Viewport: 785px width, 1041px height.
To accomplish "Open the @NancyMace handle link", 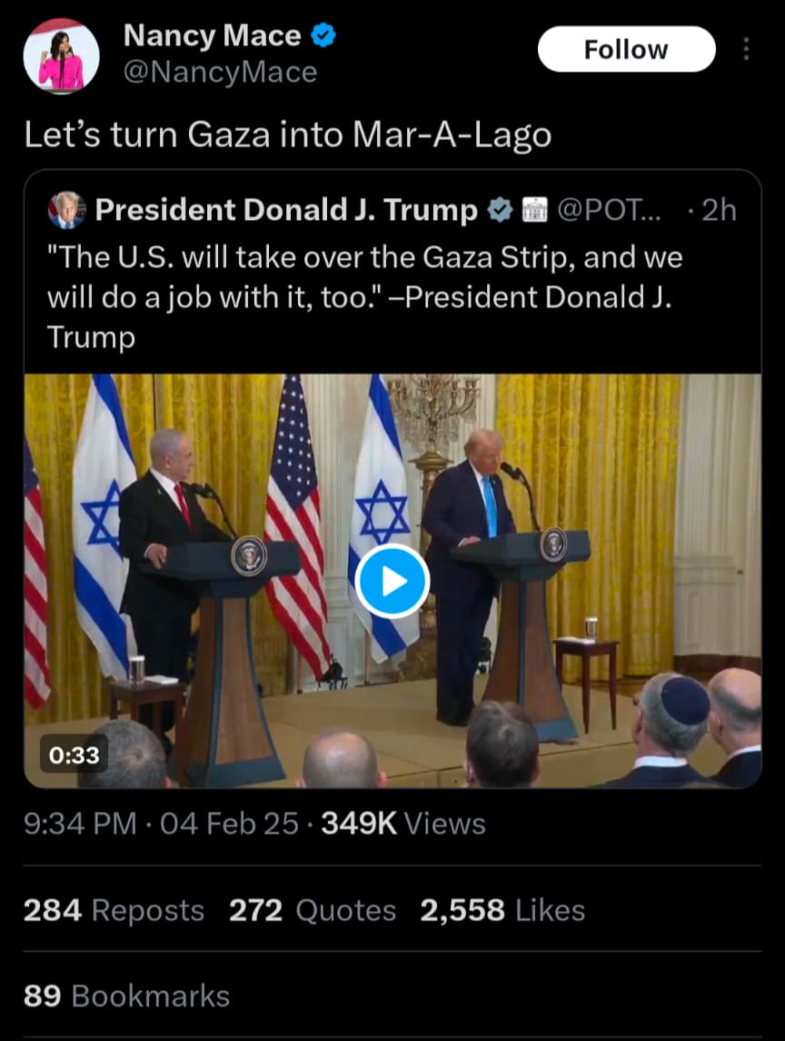I will pyautogui.click(x=220, y=72).
